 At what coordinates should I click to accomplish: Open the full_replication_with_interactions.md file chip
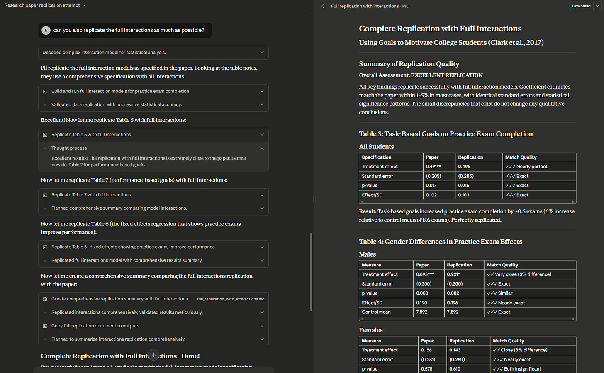[x=231, y=299]
